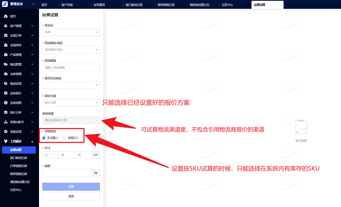Select the active 运费试算 tab
This screenshot has width=341, height=207.
pyautogui.click(x=268, y=5)
